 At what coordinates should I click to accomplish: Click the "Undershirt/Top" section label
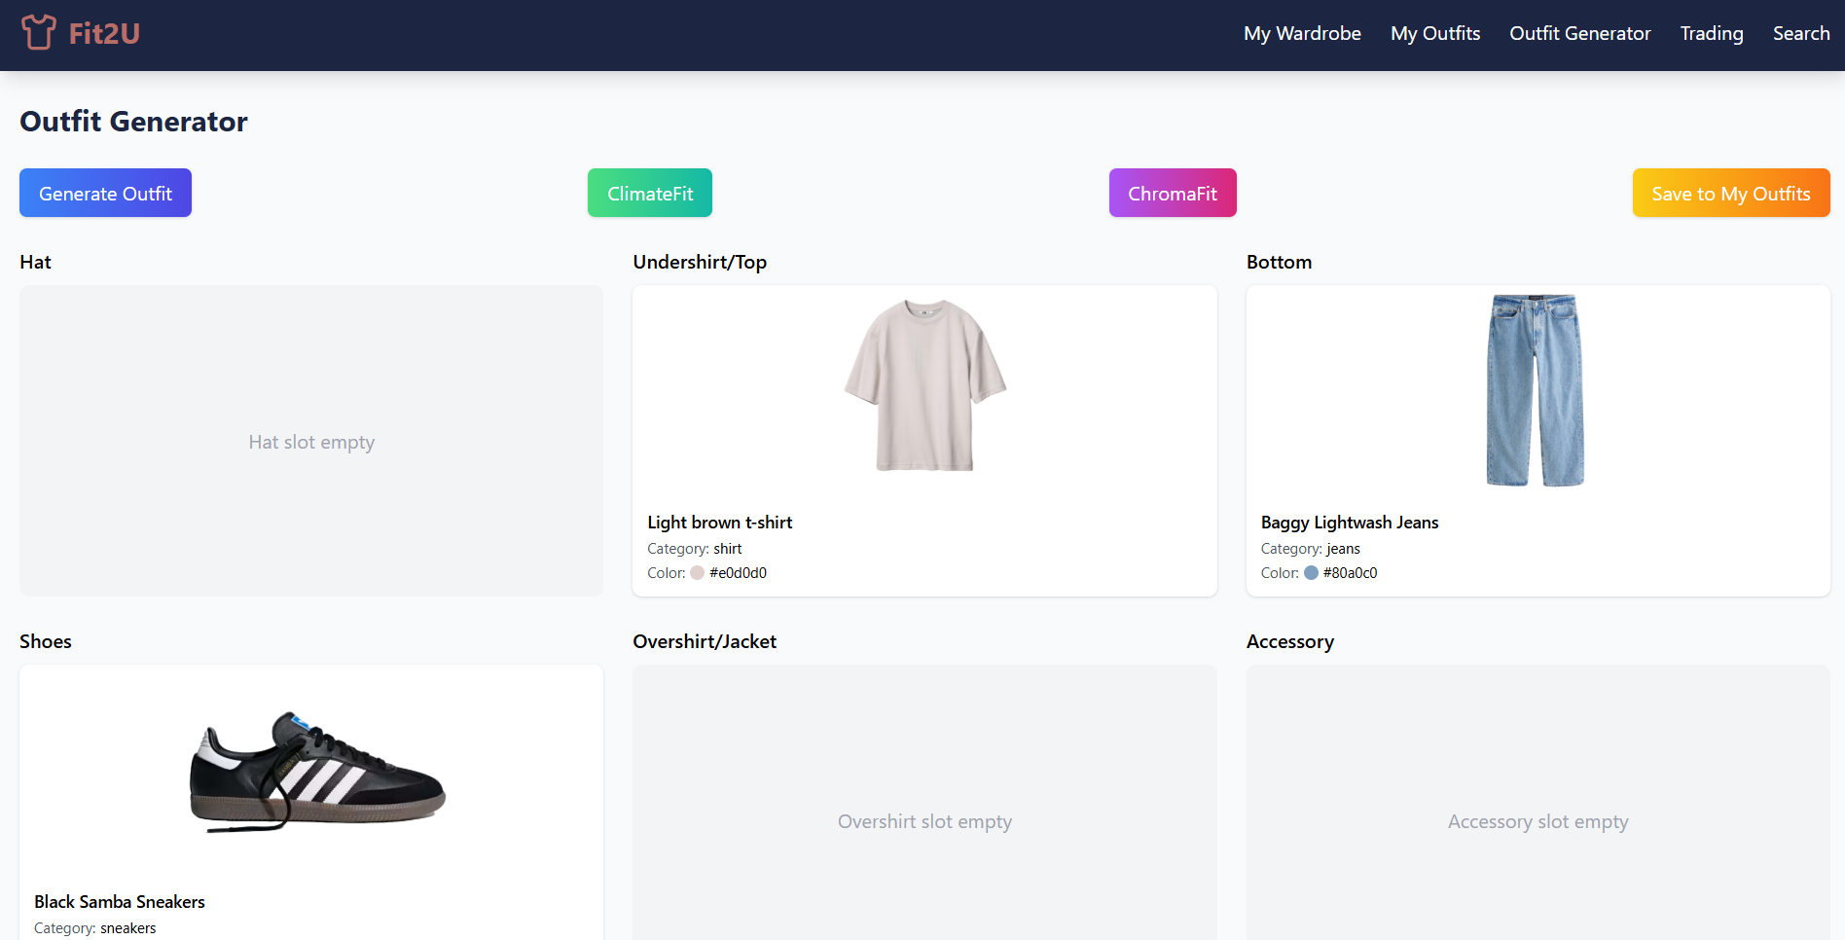click(700, 262)
